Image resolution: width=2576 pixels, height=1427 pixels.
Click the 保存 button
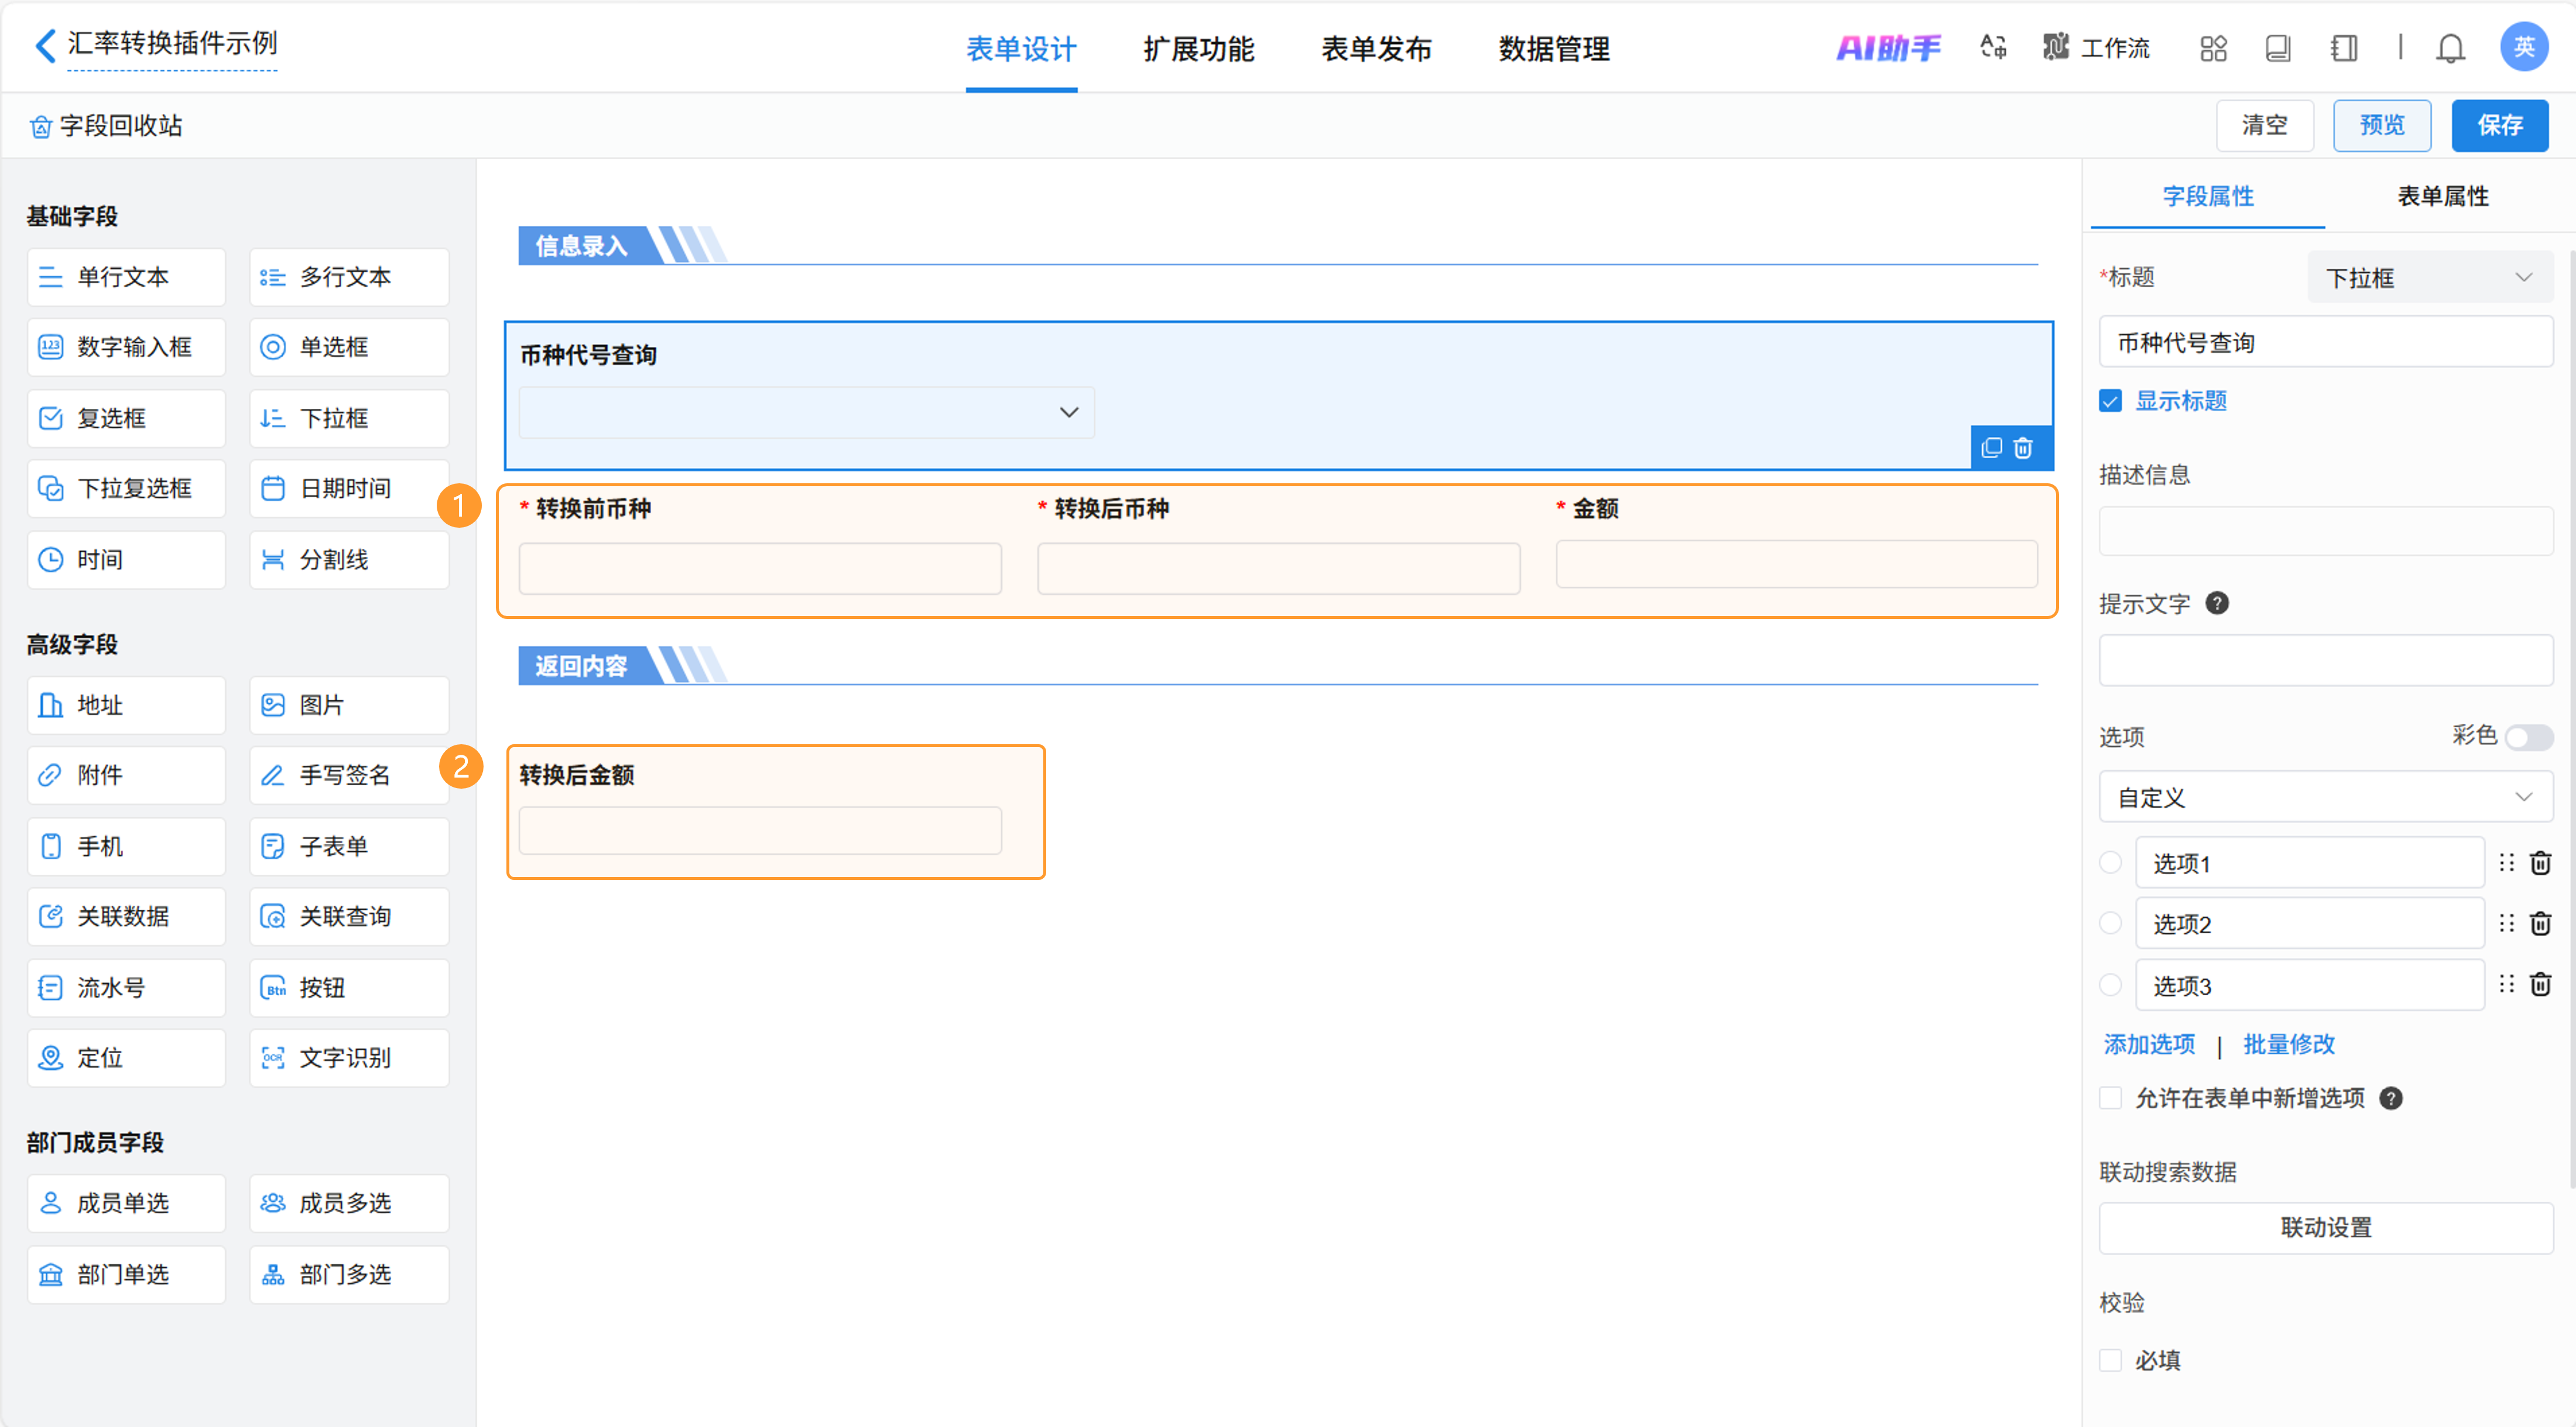tap(2498, 126)
